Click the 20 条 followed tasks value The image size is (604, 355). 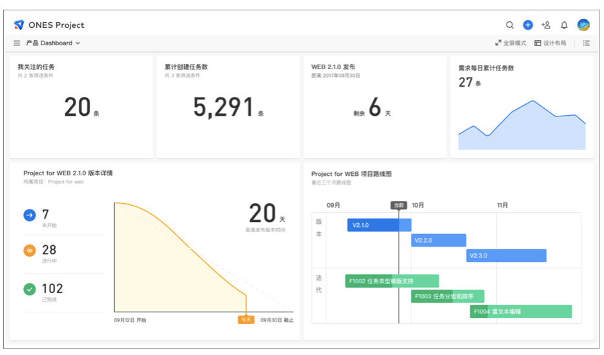point(81,107)
